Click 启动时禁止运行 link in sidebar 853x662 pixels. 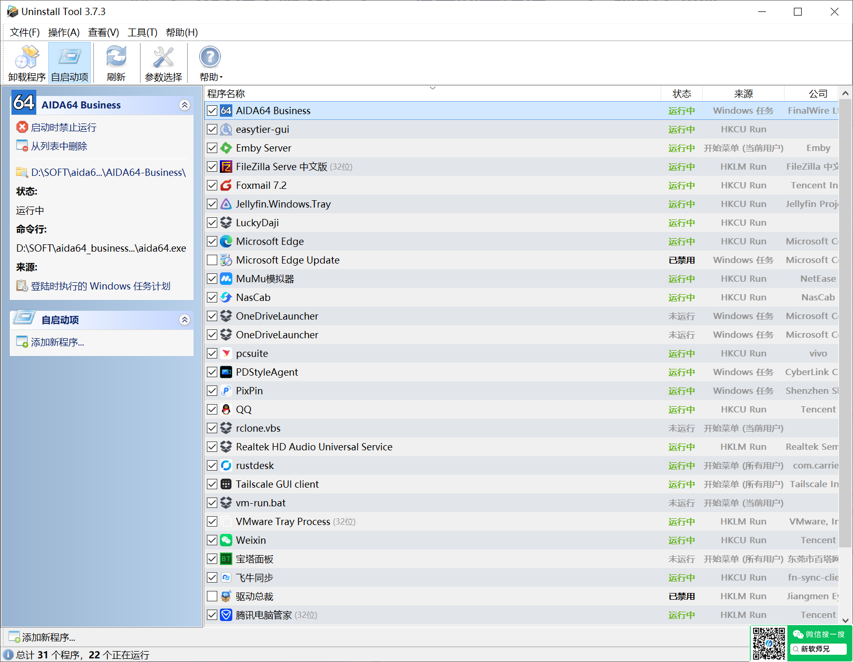coord(63,127)
